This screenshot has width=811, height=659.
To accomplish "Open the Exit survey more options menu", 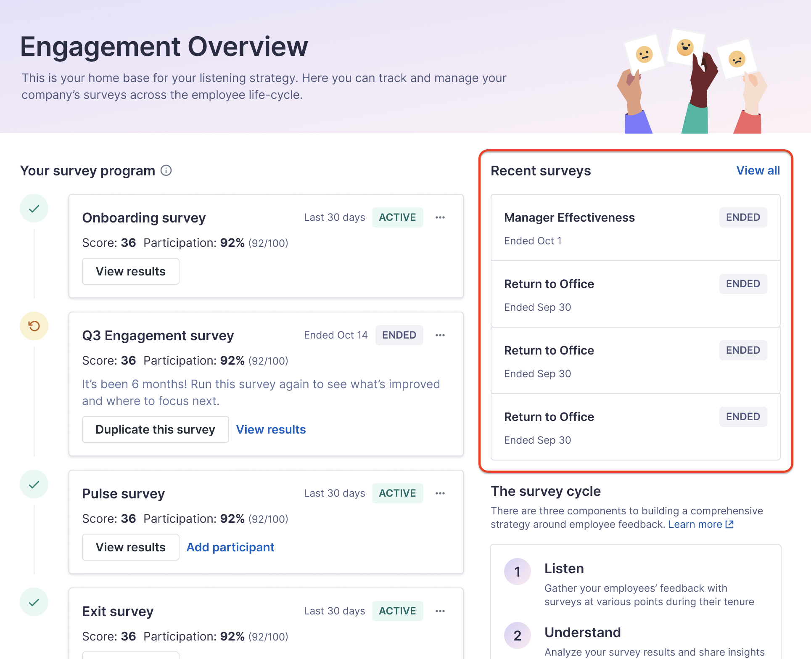I will pyautogui.click(x=440, y=611).
